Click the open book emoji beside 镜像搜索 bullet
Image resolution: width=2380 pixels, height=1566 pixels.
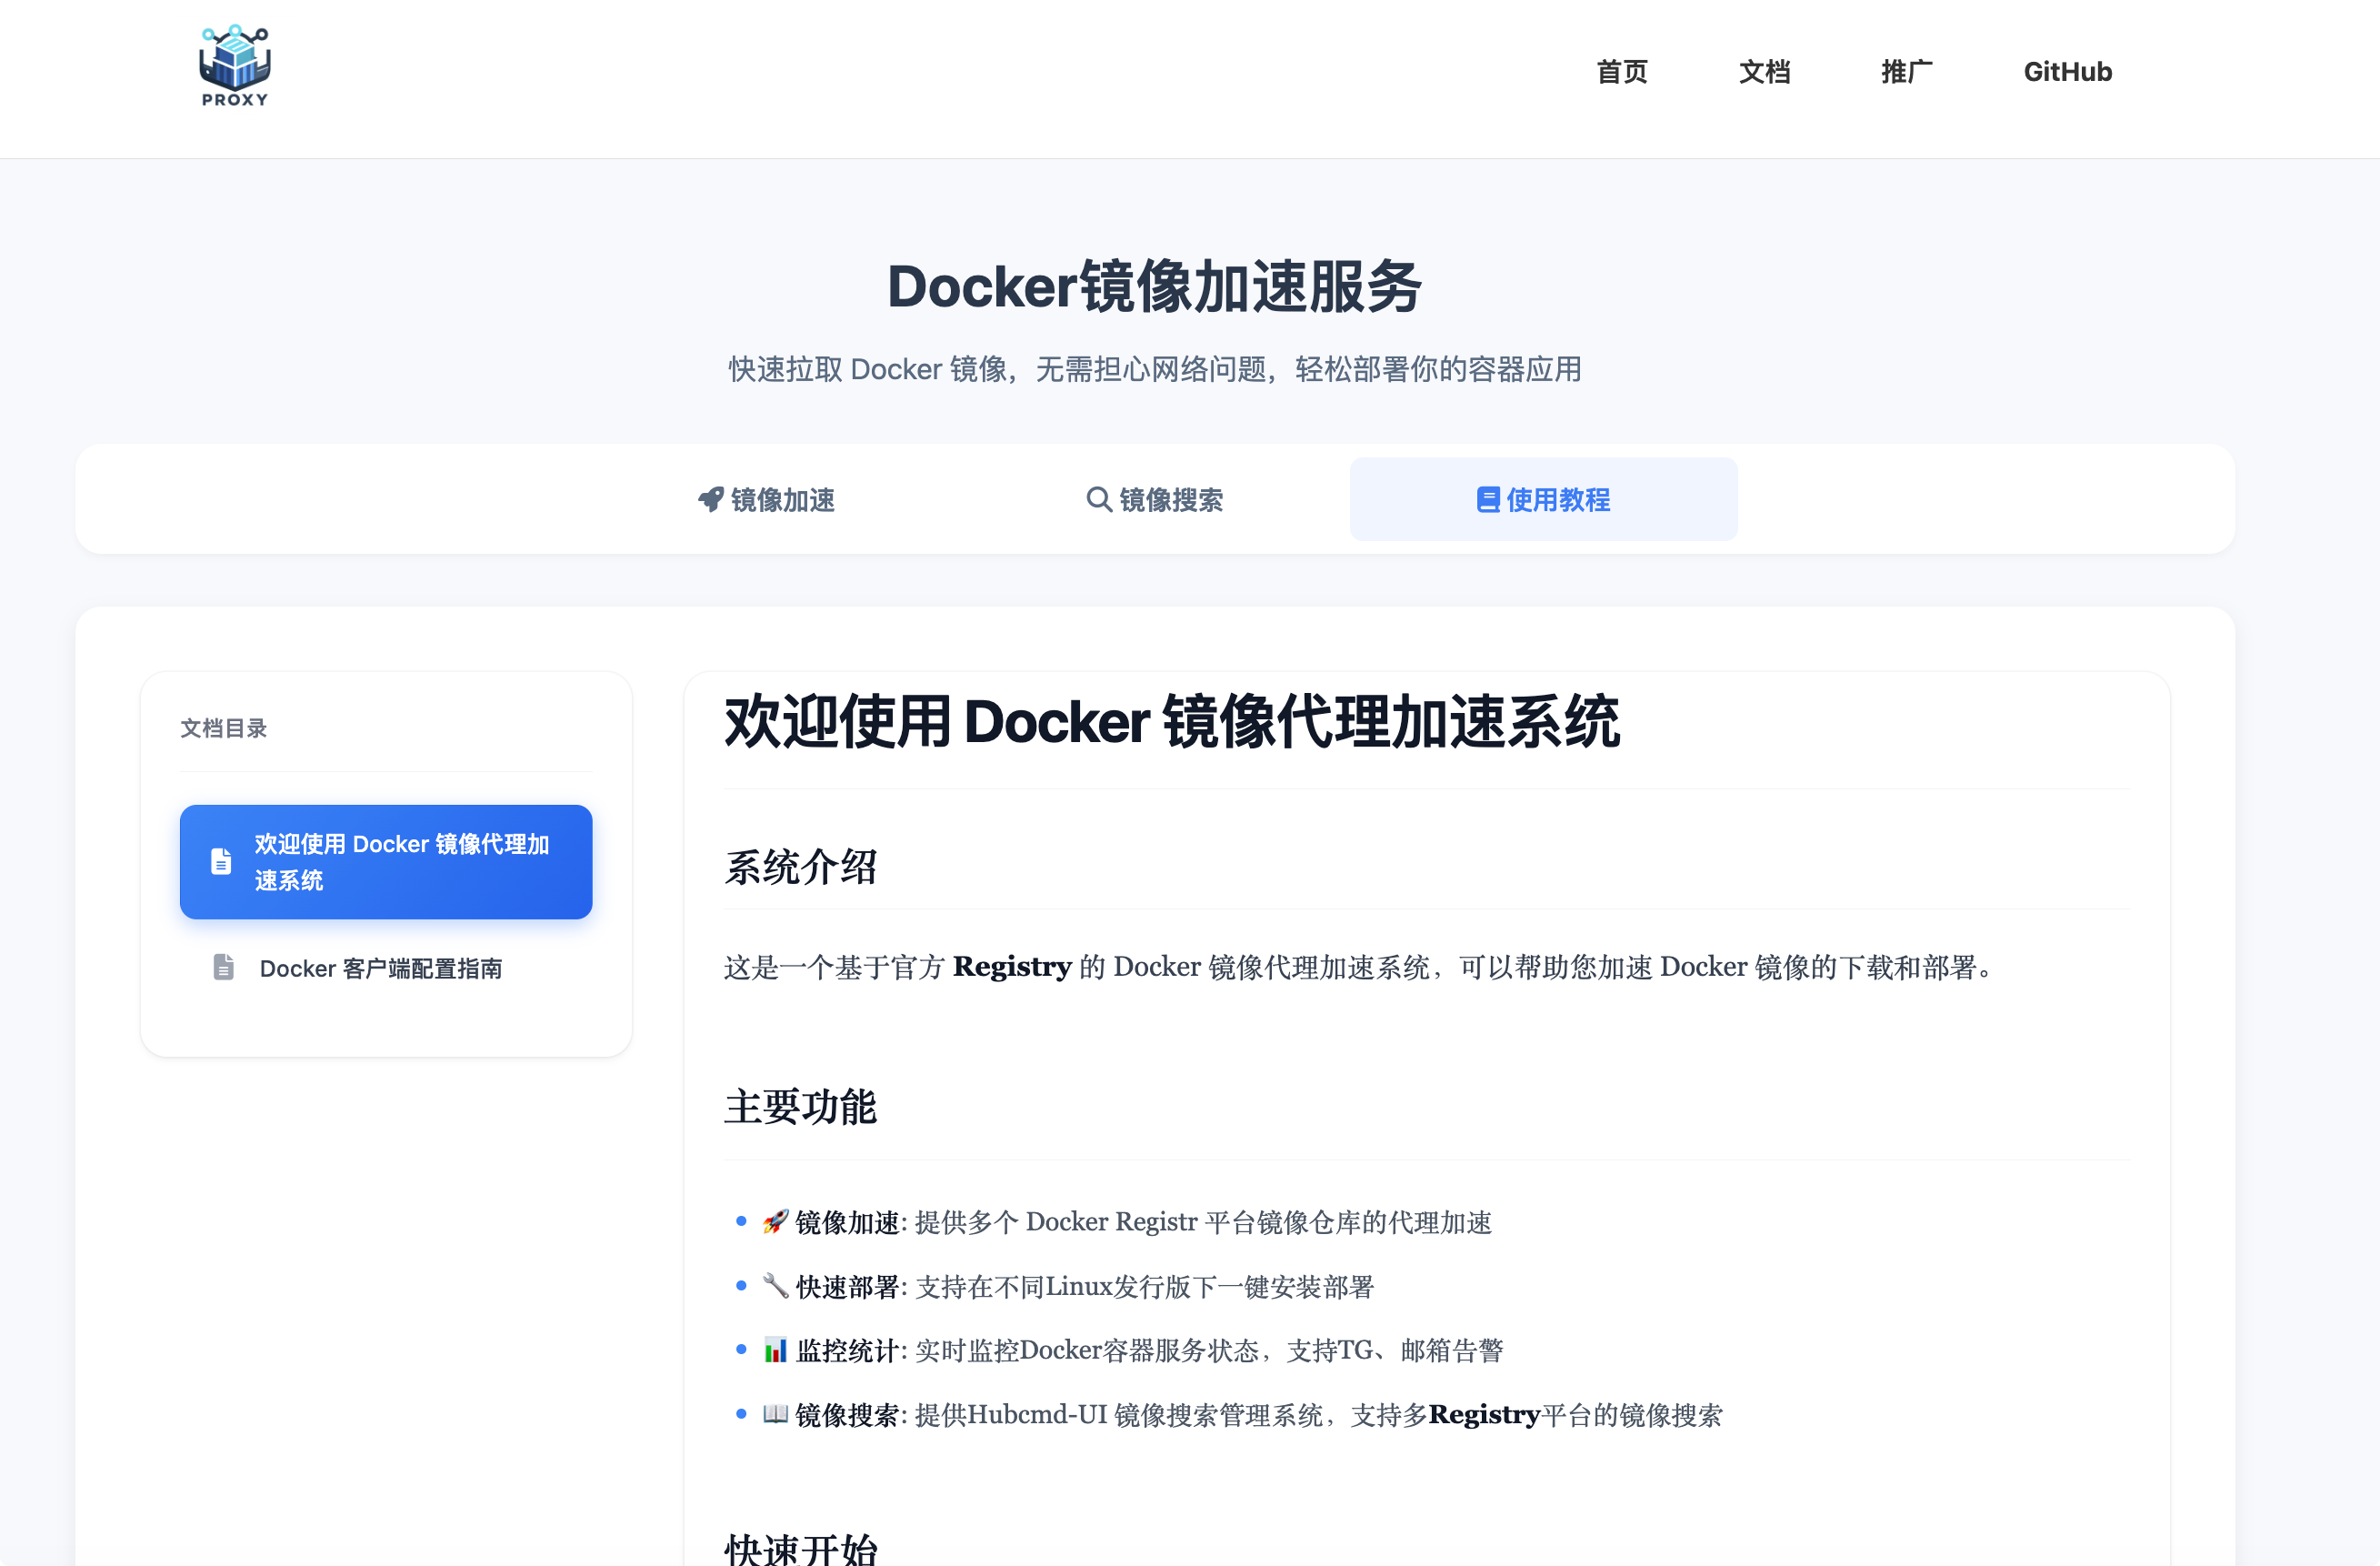tap(775, 1414)
